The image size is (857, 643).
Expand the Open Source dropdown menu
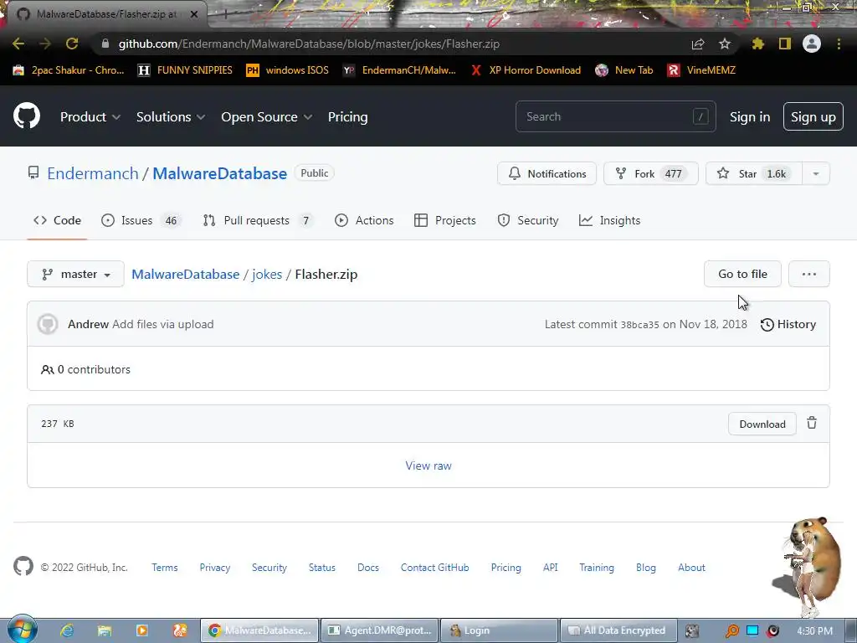[267, 116]
